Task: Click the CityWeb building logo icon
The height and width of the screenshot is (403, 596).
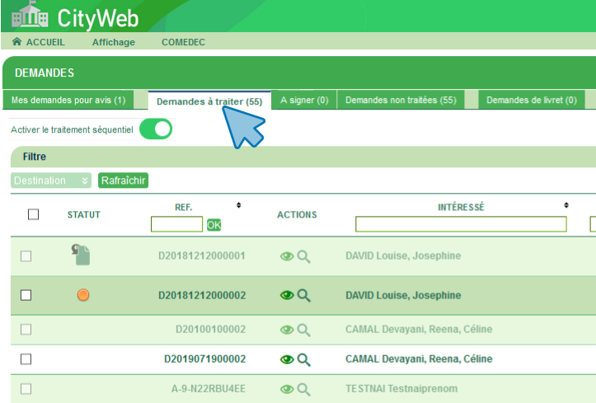Action: click(x=29, y=16)
